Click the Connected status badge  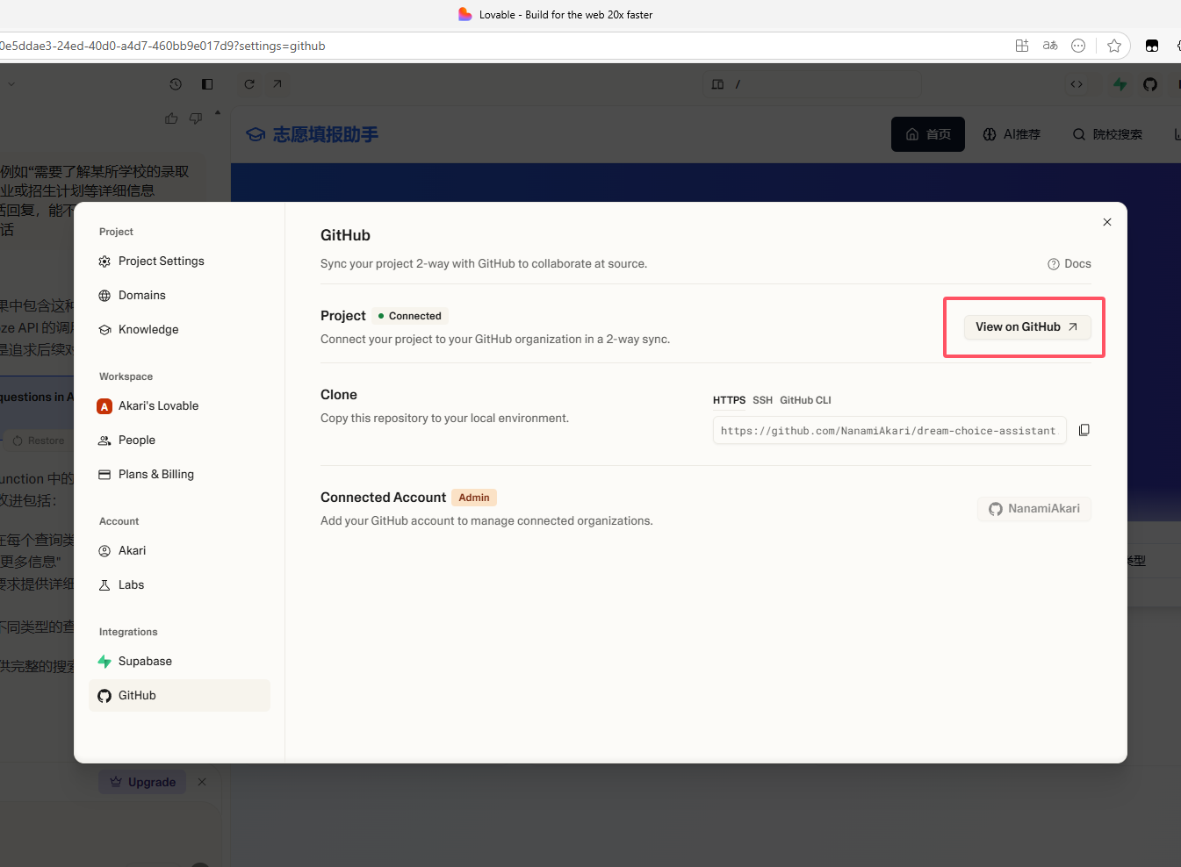(x=410, y=316)
